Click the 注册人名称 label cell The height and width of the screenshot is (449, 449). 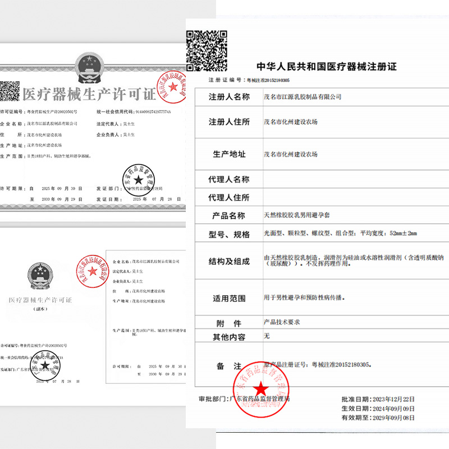229,97
